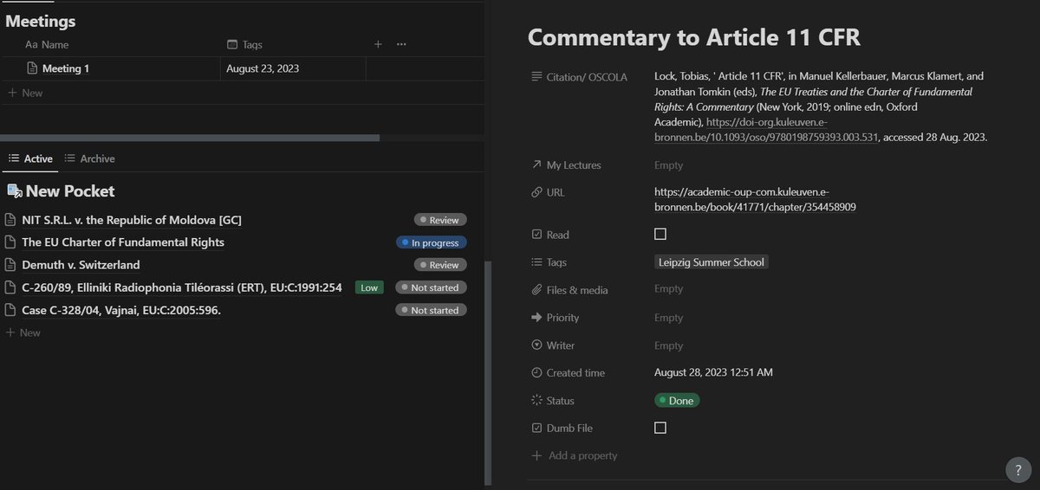
Task: Click the vertical scrollbar of left pane
Action: click(488, 372)
